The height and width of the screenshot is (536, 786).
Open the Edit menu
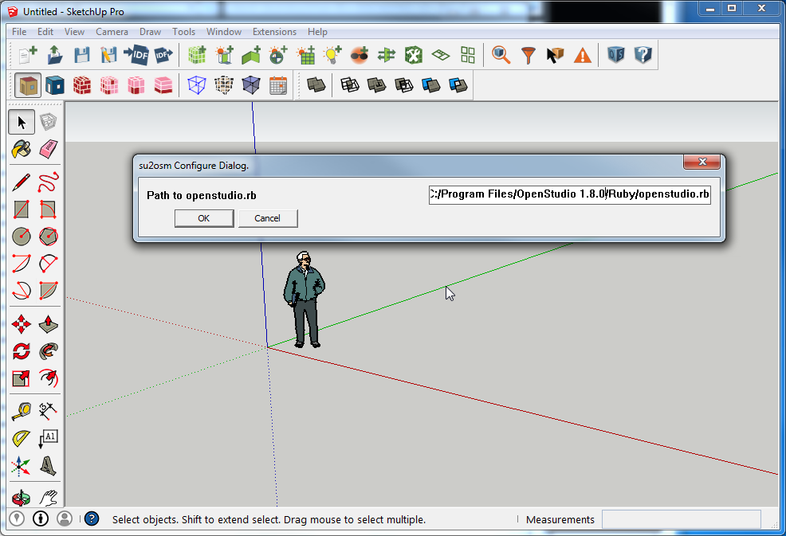point(45,32)
